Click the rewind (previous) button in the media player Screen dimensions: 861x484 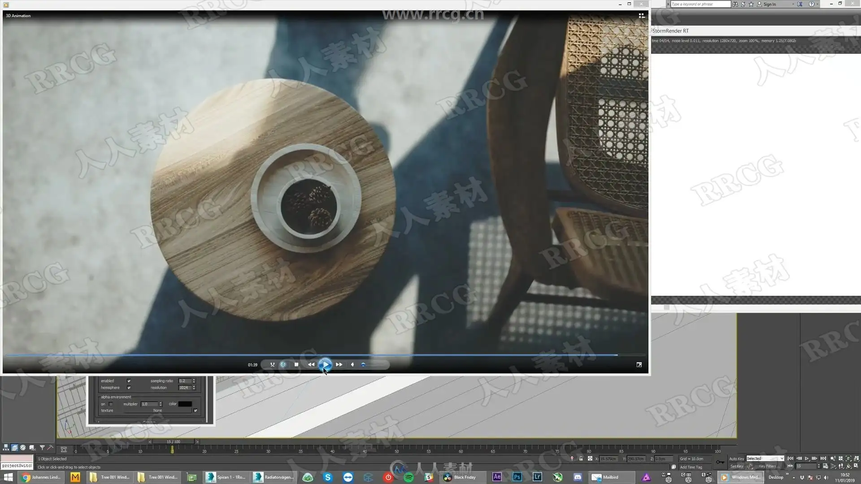311,365
